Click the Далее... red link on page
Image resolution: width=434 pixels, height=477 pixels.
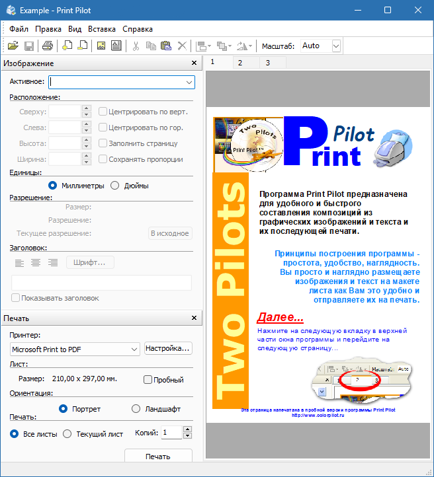pyautogui.click(x=280, y=317)
